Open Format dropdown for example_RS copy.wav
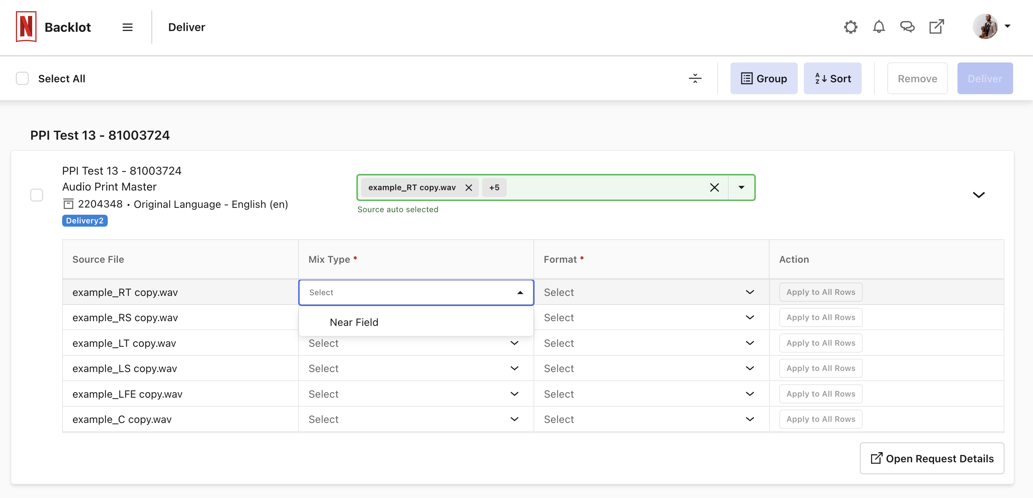1033x498 pixels. click(x=651, y=318)
